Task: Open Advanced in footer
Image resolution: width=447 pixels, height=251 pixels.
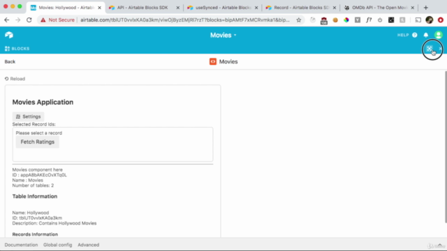Action: pos(89,245)
